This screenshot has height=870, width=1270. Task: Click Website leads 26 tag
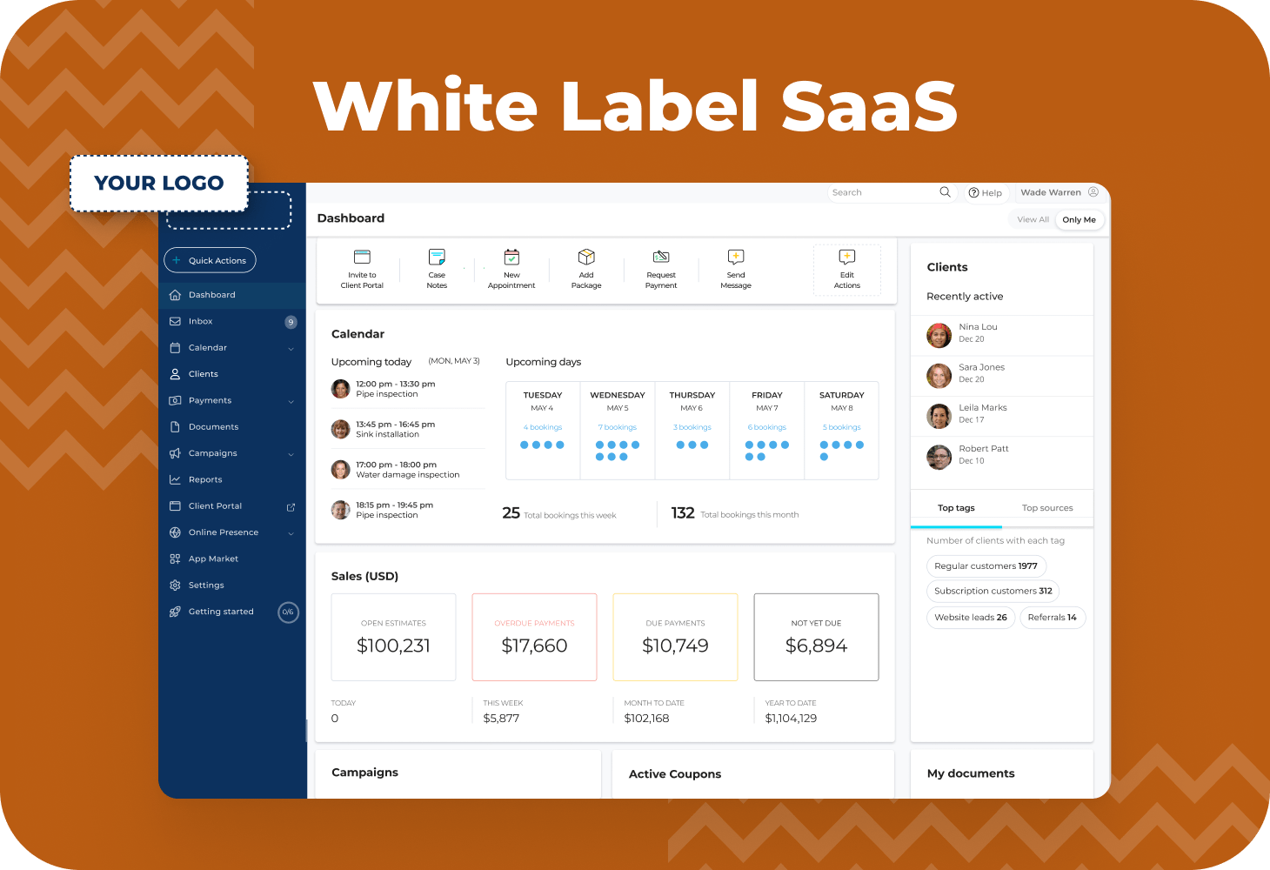click(971, 618)
